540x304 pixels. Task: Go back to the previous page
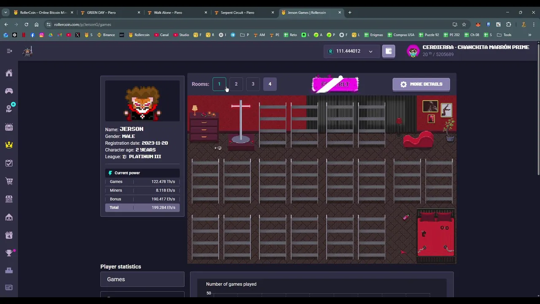(x=6, y=24)
